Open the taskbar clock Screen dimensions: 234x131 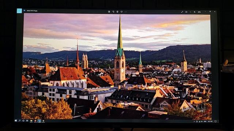210,121
